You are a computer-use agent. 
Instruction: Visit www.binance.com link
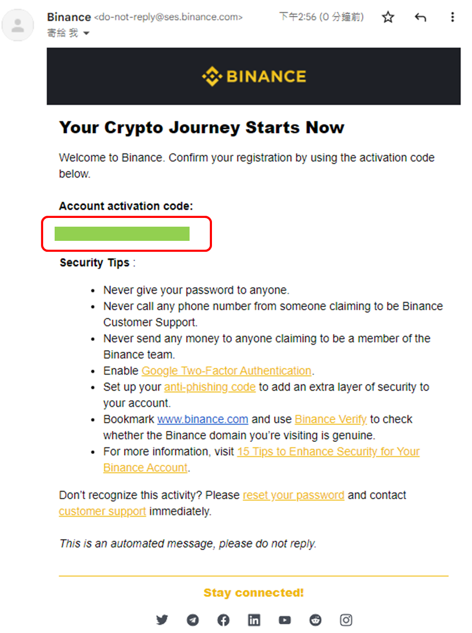(203, 419)
